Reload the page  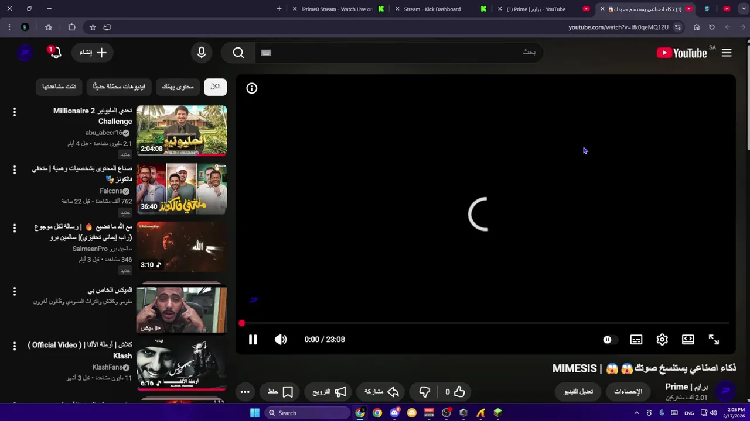coord(712,27)
